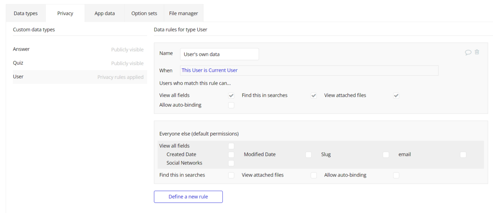This screenshot has width=493, height=213.
Task: Uncheck rule's View attached files checkbox
Action: [x=396, y=96]
